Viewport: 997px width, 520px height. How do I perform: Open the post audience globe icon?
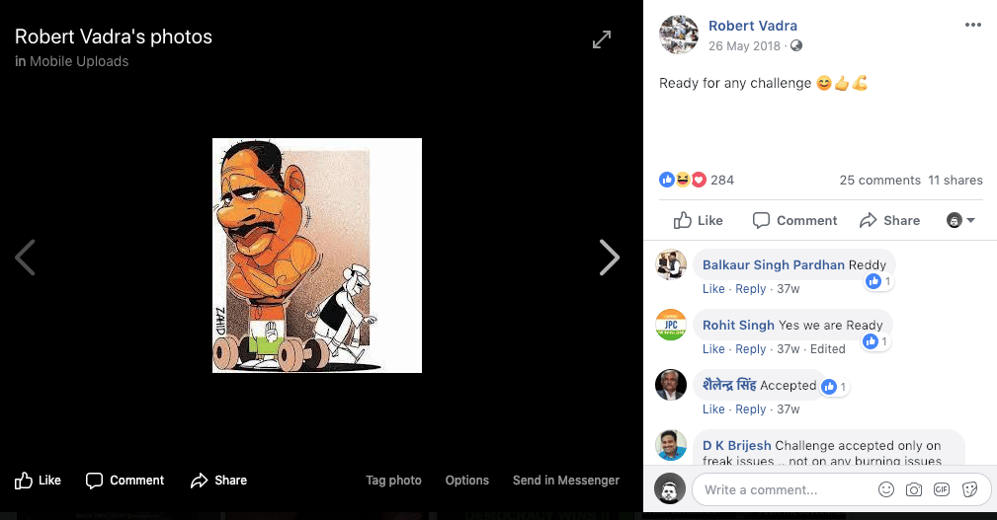coord(796,45)
